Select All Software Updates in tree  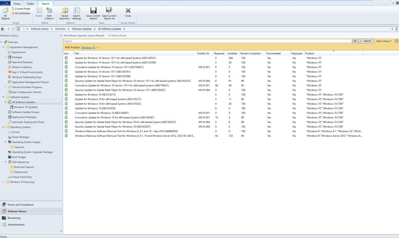click(24, 102)
